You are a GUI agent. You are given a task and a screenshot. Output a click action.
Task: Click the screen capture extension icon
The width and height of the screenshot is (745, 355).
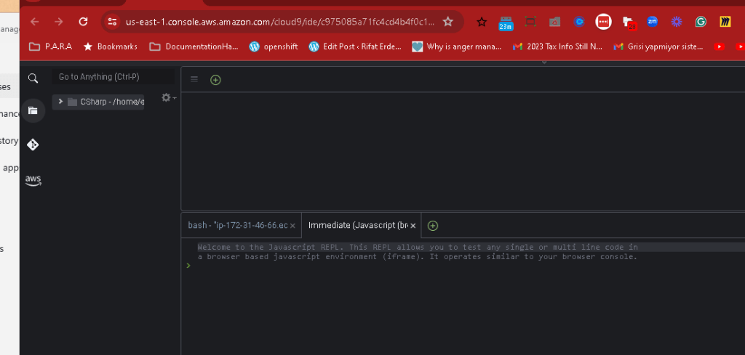530,22
